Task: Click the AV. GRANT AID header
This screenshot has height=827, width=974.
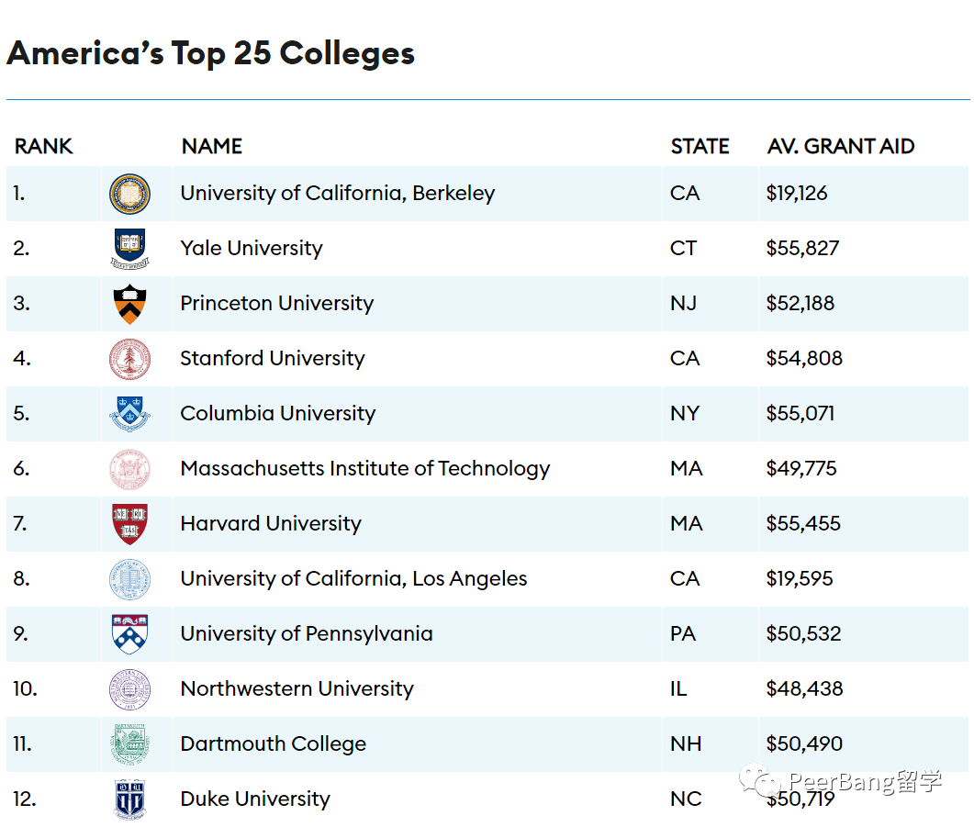Action: pyautogui.click(x=841, y=147)
